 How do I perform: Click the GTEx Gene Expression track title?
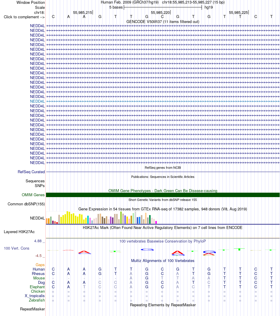pyautogui.click(x=163, y=209)
